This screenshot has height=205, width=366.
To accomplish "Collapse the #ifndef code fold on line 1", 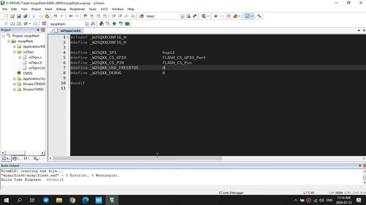I will tap(69, 37).
